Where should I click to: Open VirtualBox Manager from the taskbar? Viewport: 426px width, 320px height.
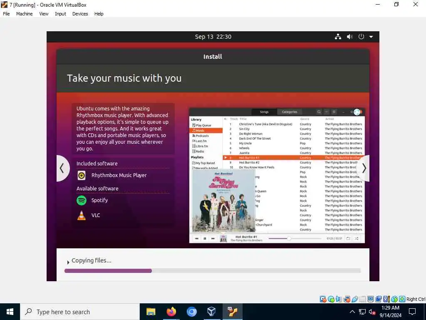click(x=212, y=312)
